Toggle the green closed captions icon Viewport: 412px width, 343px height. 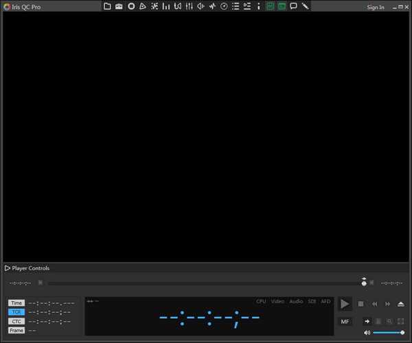[x=270, y=6]
